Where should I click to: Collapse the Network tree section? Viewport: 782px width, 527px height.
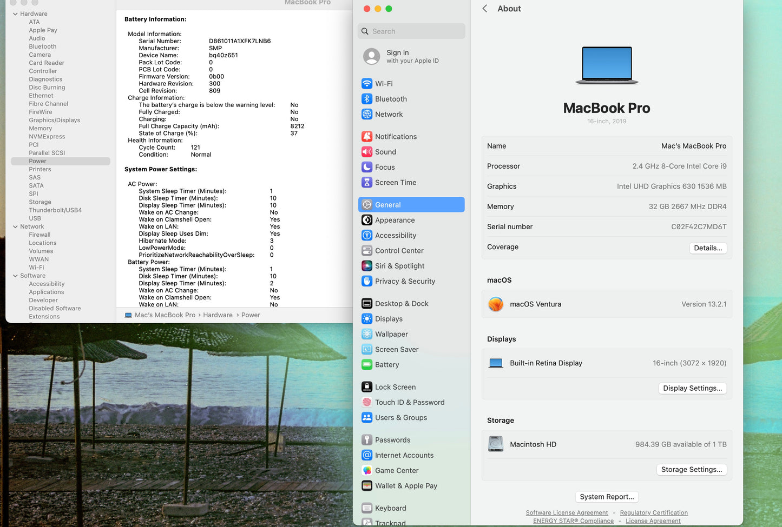coord(15,226)
